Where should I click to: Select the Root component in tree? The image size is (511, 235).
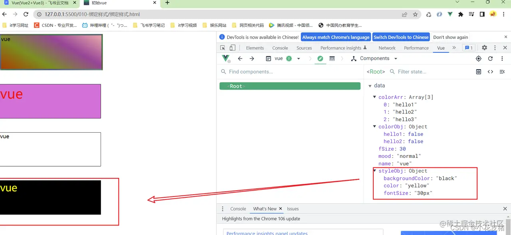pos(290,86)
